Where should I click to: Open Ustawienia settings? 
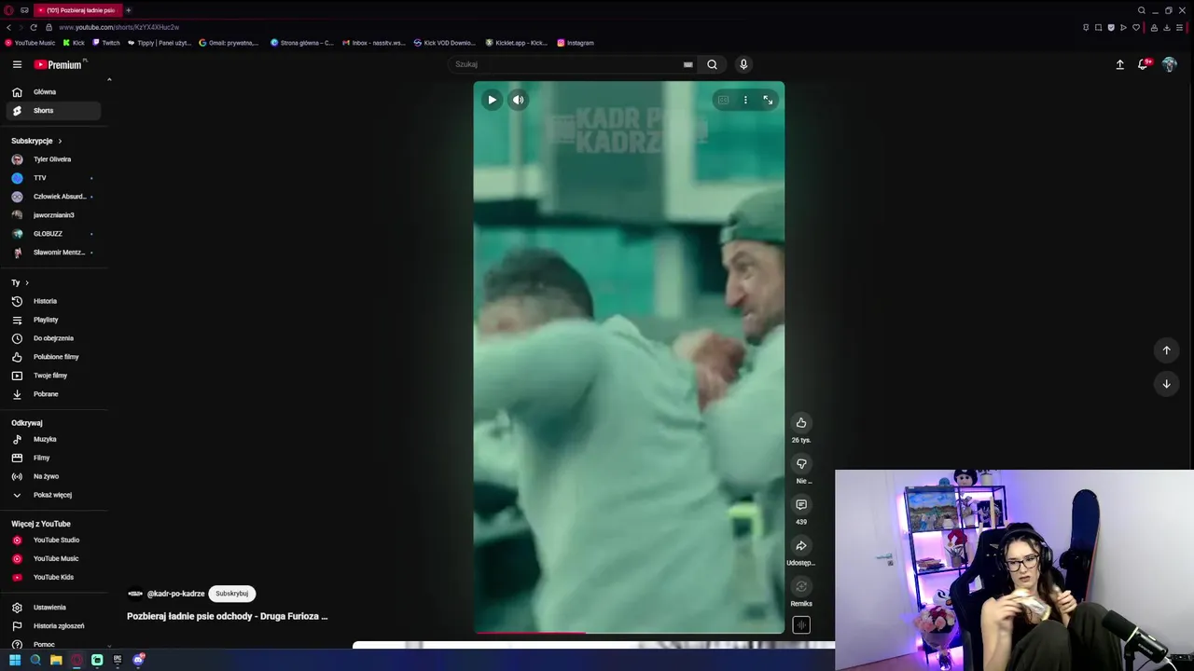coord(53,608)
